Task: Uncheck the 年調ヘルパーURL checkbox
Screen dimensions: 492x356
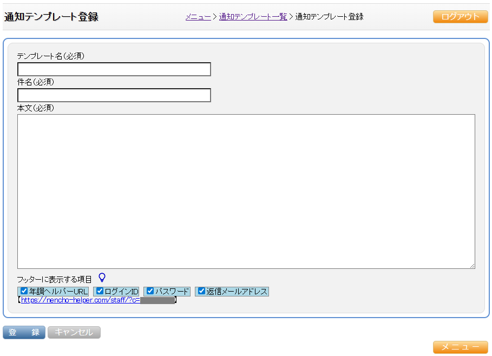Action: (x=24, y=291)
